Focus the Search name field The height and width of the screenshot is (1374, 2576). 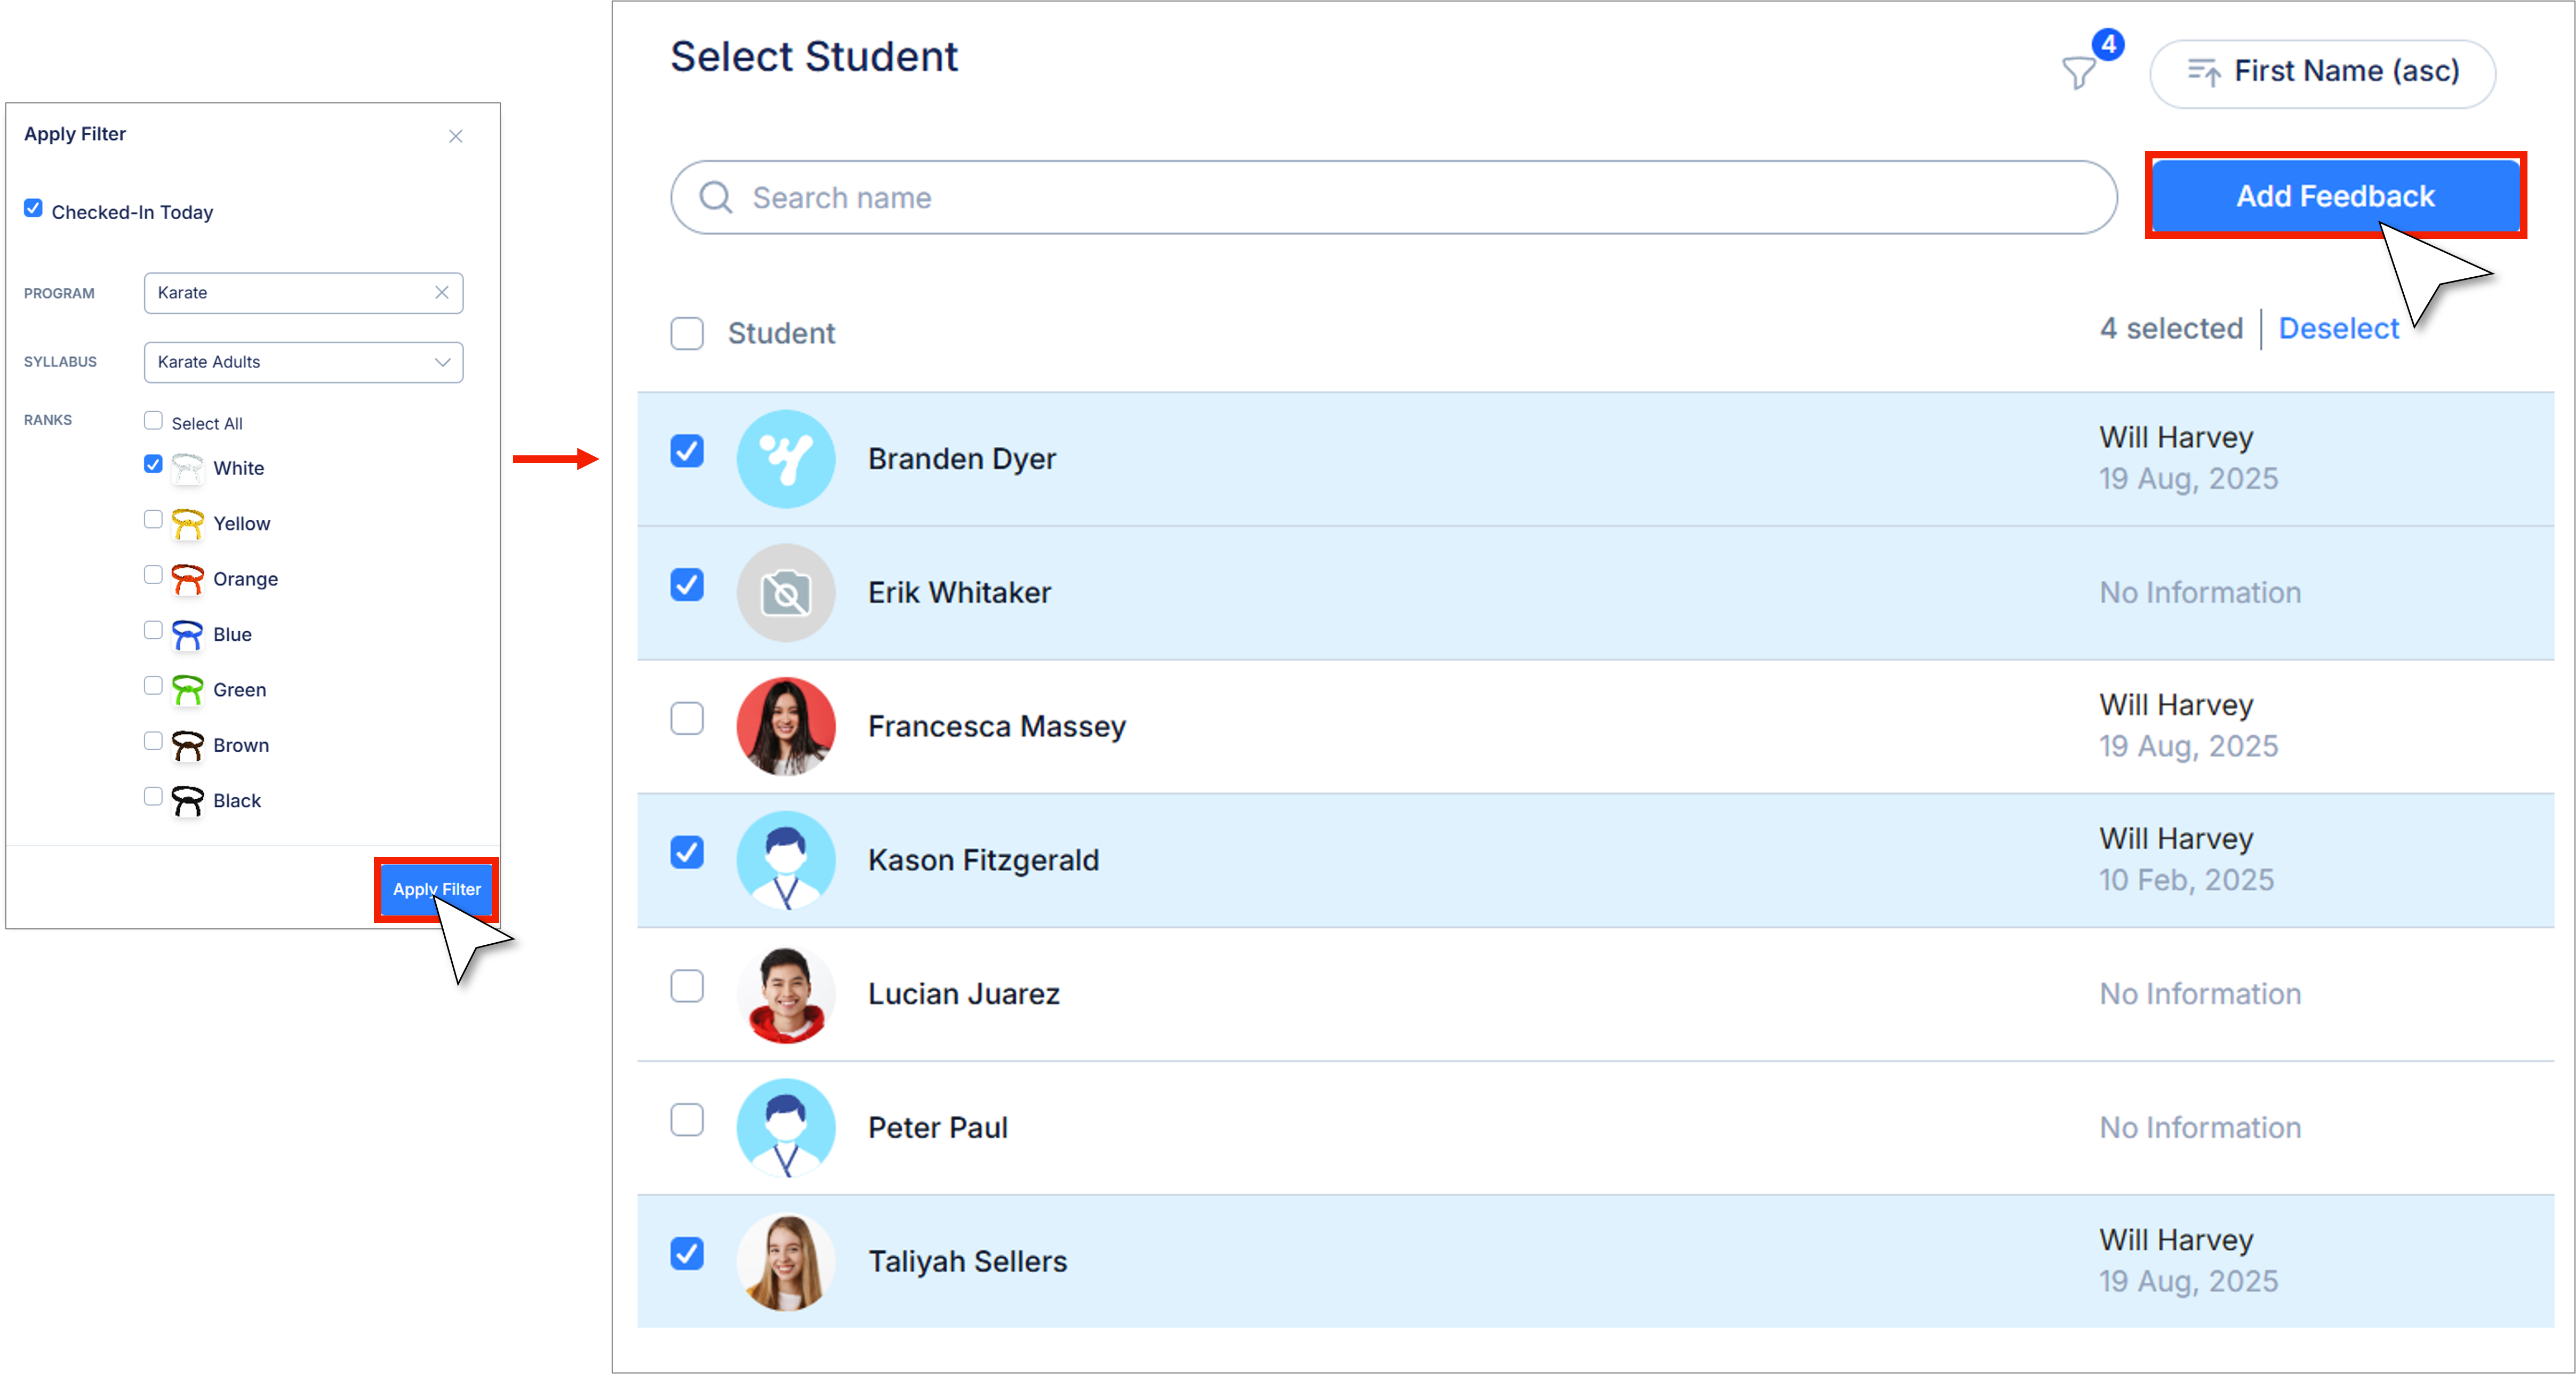[x=1400, y=197]
